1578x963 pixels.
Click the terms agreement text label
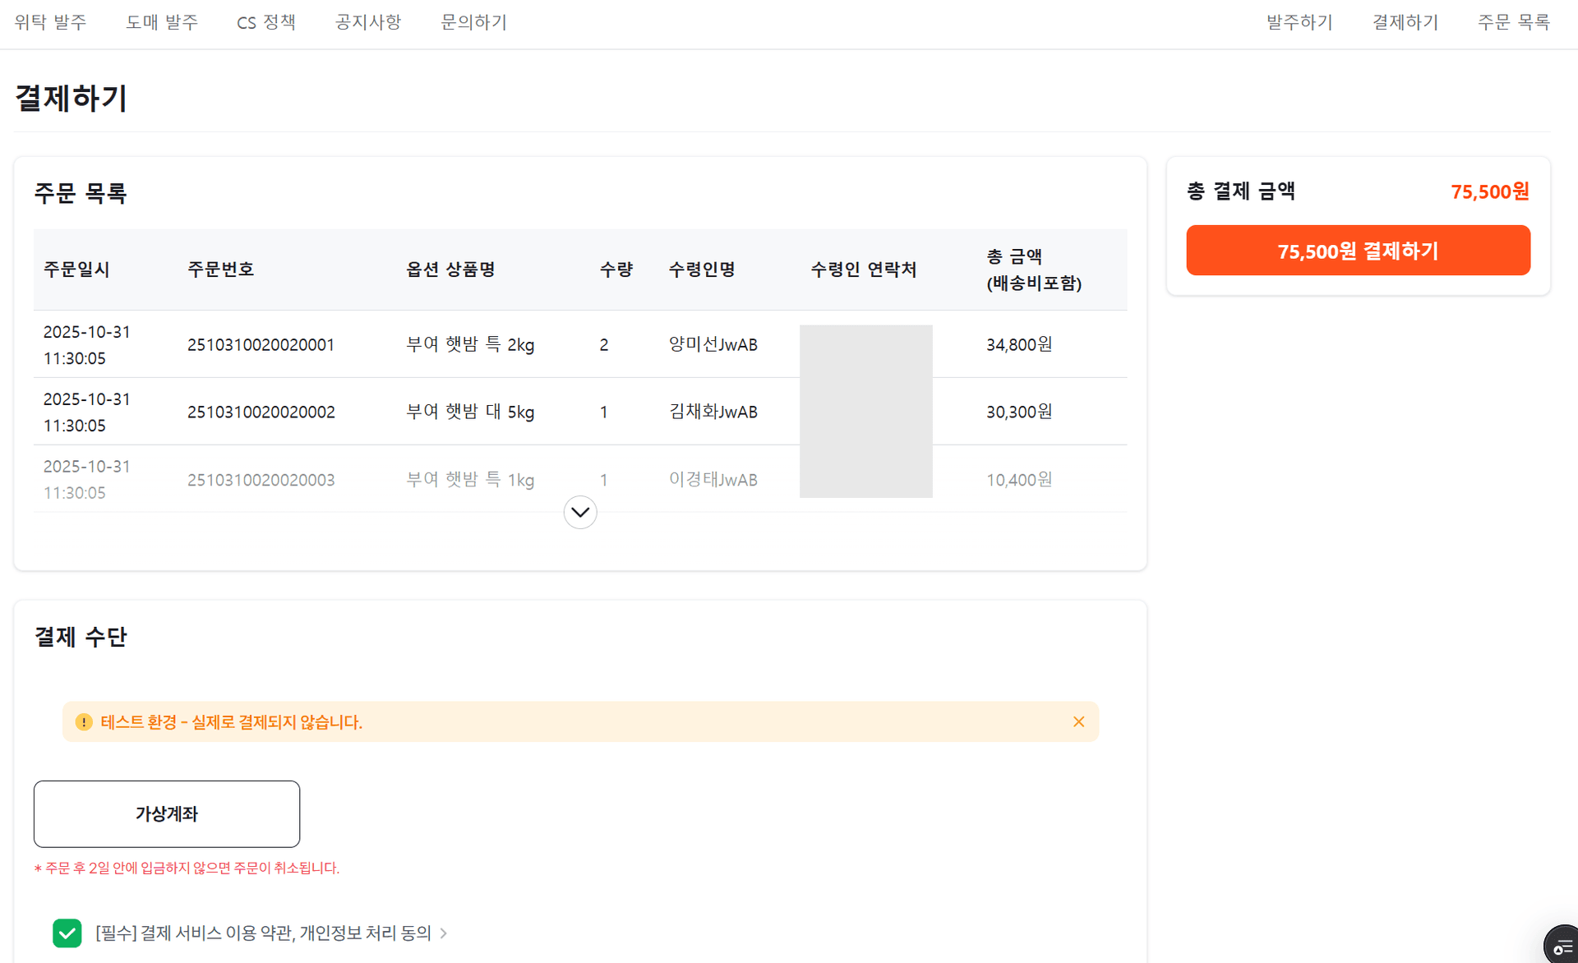(263, 933)
